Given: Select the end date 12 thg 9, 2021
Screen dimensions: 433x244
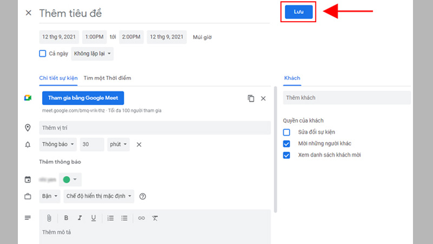Looking at the screenshot, I should click(x=167, y=37).
